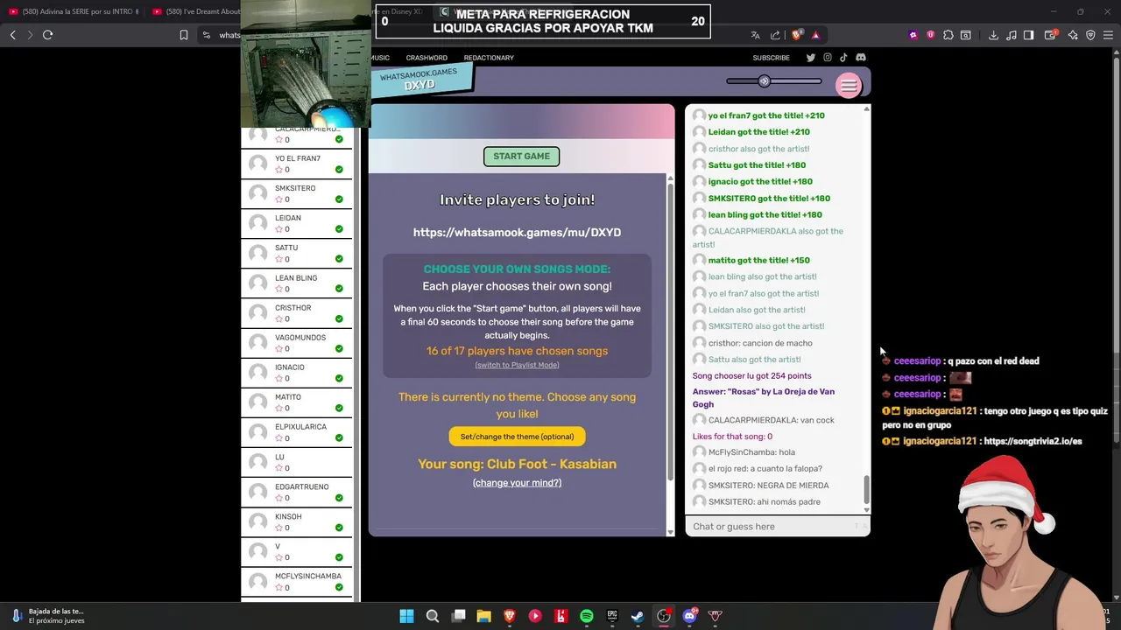
Task: Open Discord from the taskbar
Action: [x=689, y=616]
